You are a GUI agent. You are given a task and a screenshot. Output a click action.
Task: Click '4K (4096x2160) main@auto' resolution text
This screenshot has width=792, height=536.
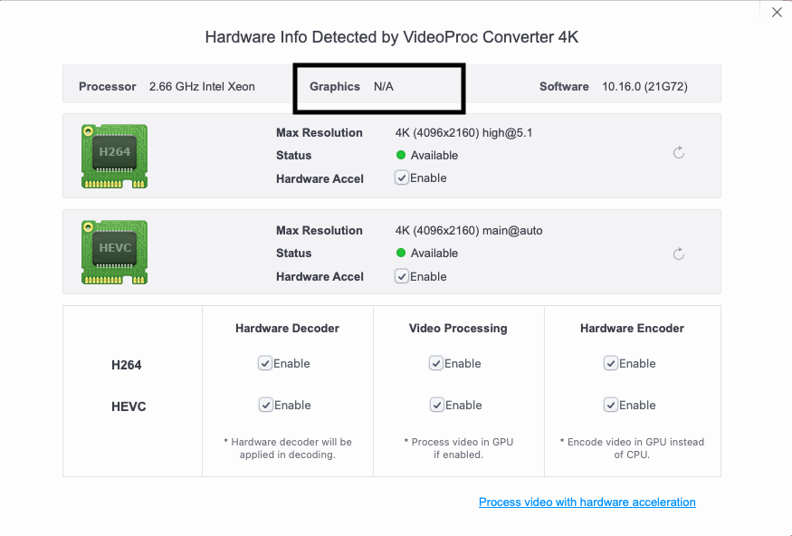(469, 230)
